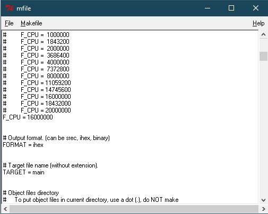Click the line 'F_CPU = 16000000' without hash
This screenshot has height=214, width=268.
pyautogui.click(x=28, y=117)
